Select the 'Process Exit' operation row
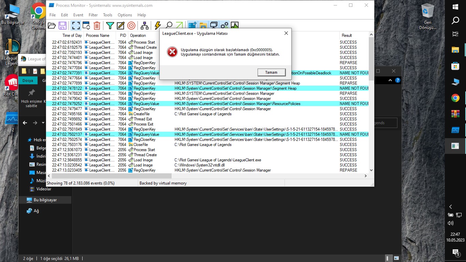The height and width of the screenshot is (262, 466). pos(208,124)
